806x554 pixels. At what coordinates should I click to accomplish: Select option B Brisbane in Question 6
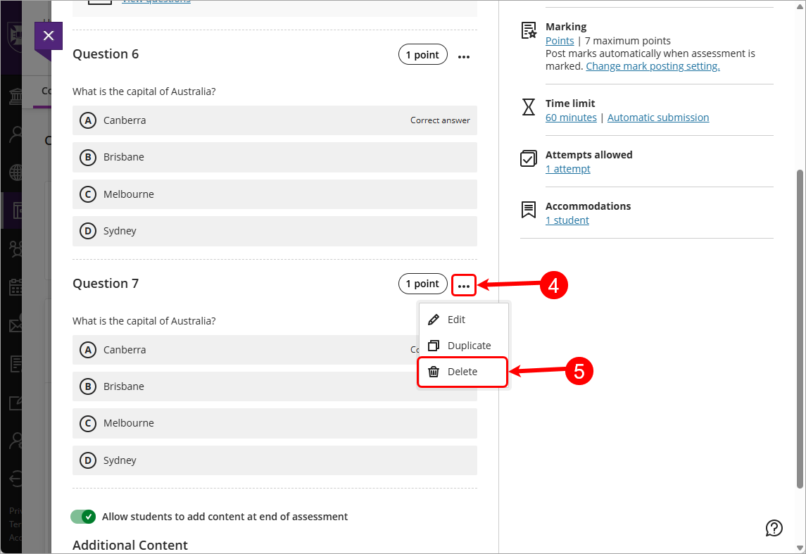(x=275, y=157)
